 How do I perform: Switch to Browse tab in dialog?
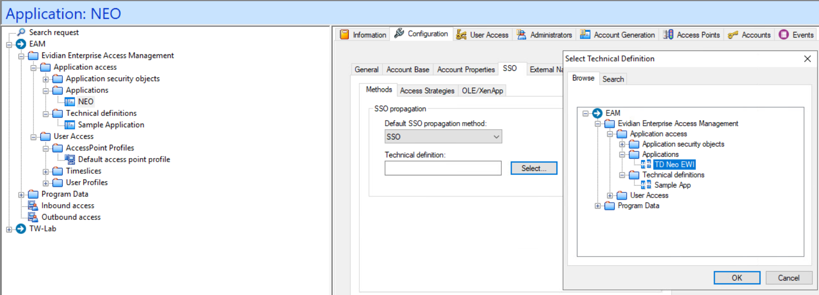(583, 78)
